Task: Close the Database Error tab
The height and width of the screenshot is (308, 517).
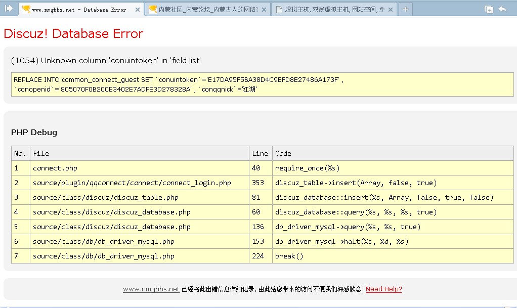Action: pos(138,10)
